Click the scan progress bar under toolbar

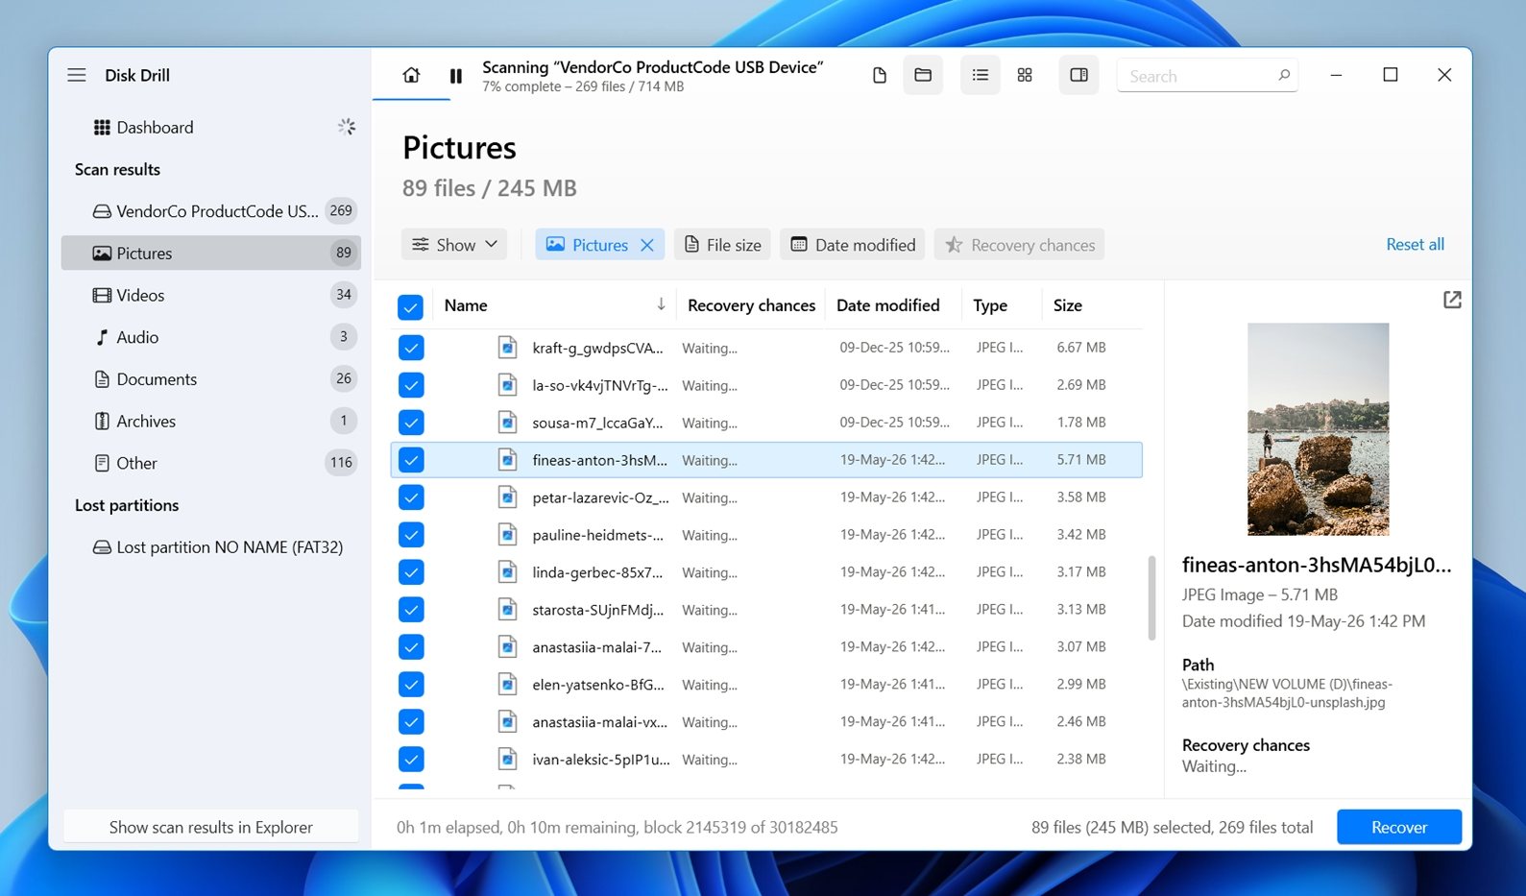coord(411,99)
